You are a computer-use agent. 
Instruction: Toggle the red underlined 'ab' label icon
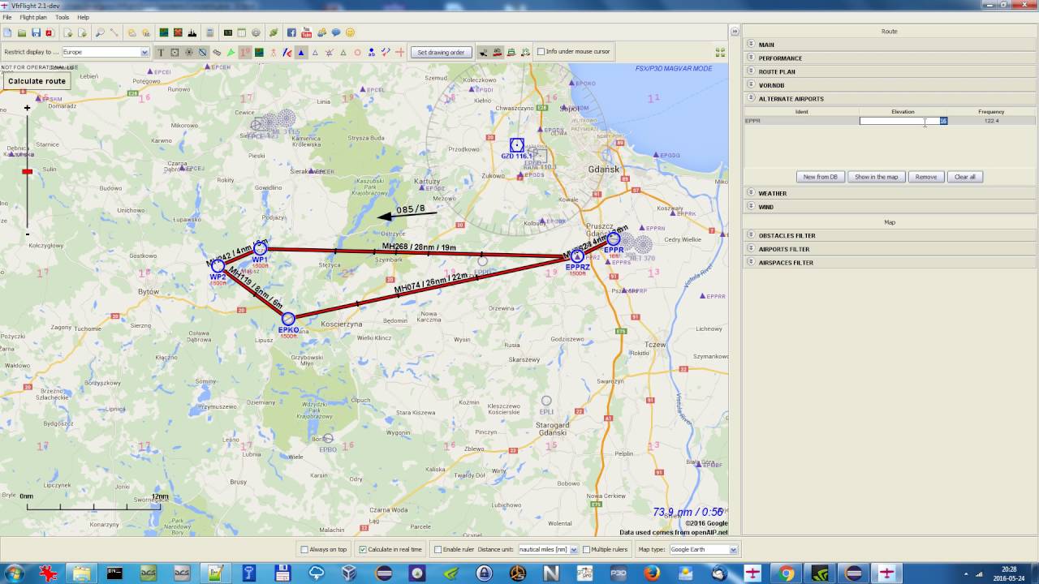click(x=497, y=52)
